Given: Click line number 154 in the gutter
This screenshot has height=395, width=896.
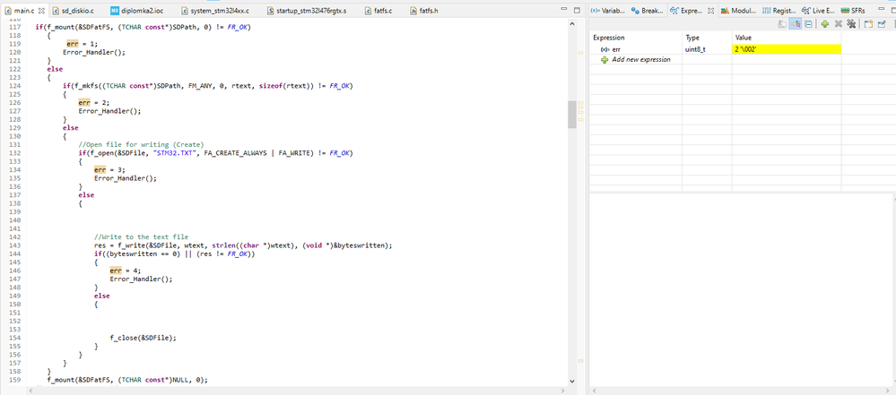Looking at the screenshot, I should pos(16,338).
